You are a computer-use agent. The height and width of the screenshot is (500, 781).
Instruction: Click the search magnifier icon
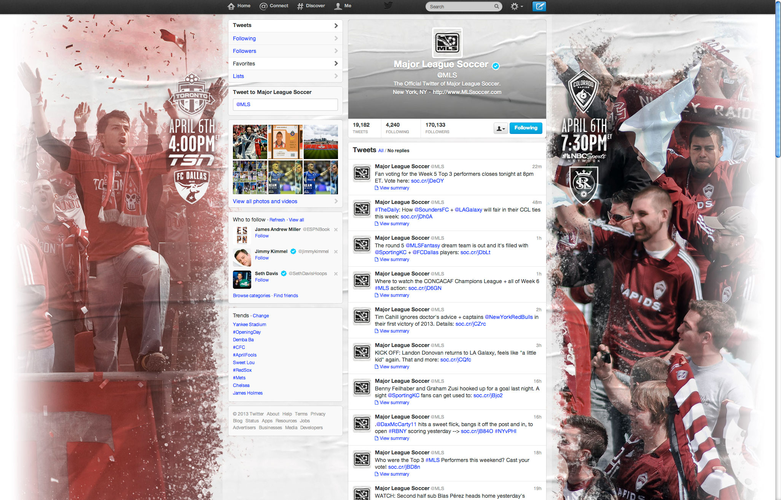(496, 6)
